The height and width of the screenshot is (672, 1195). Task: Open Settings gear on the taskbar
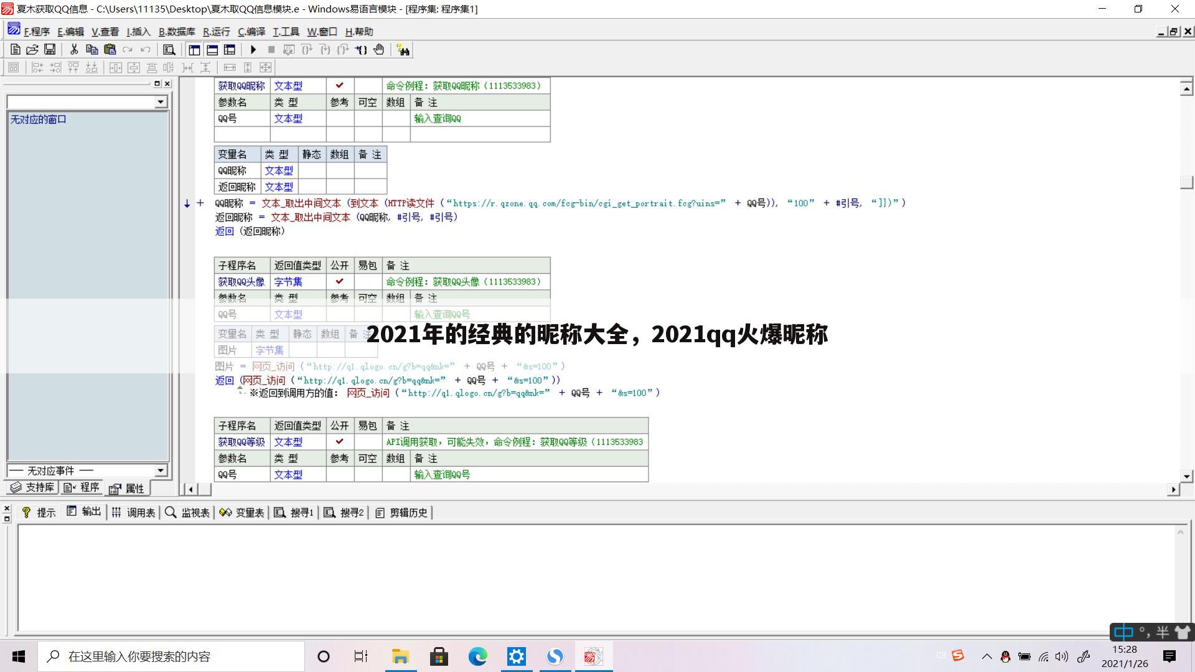pos(517,656)
